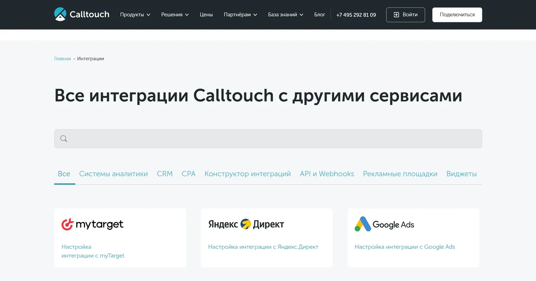The width and height of the screenshot is (536, 281).
Task: Expand the Партнёрам dropdown menu
Action: pyautogui.click(x=240, y=15)
